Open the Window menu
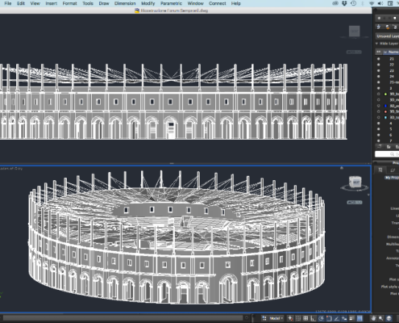Screen dimensions: 399x323 tap(195, 3)
